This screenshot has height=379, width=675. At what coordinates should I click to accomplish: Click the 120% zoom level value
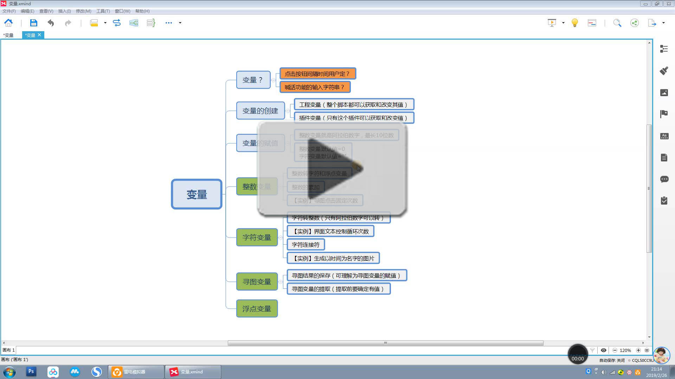[x=625, y=350]
